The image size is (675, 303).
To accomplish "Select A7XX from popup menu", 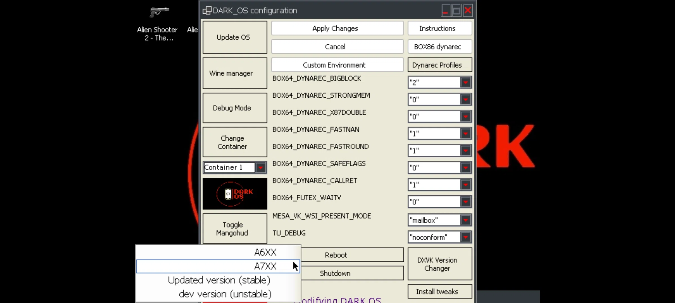I will (218, 266).
